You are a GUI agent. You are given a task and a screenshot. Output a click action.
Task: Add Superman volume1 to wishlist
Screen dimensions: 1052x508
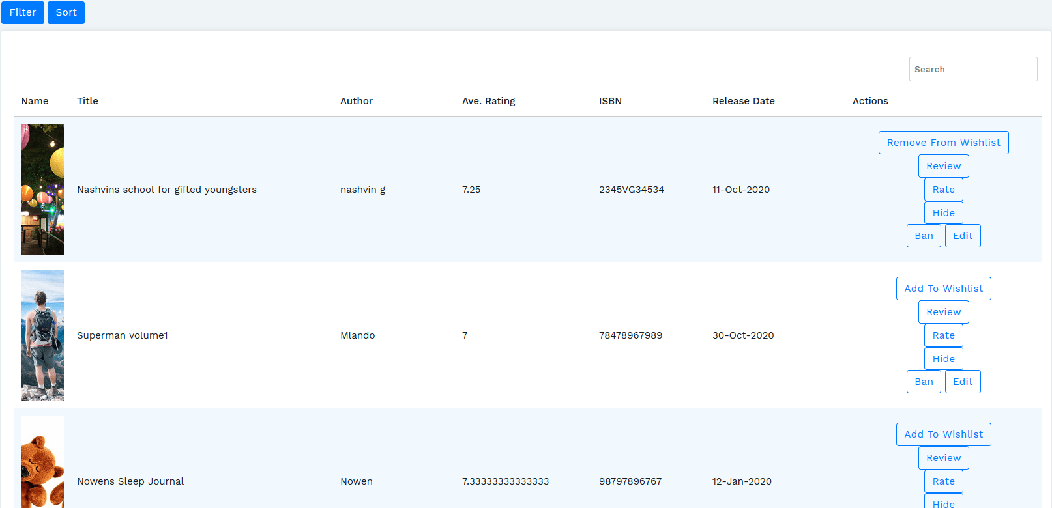943,289
